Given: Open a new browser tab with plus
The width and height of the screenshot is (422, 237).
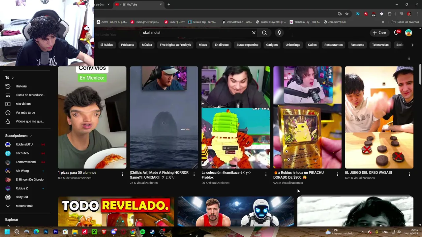Looking at the screenshot, I should [x=169, y=5].
